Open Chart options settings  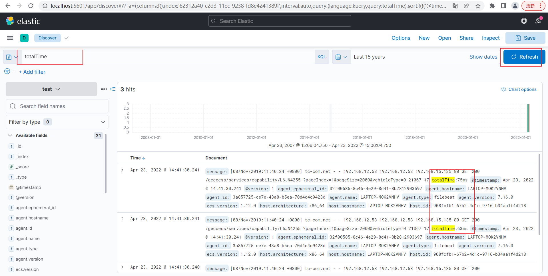(x=519, y=89)
